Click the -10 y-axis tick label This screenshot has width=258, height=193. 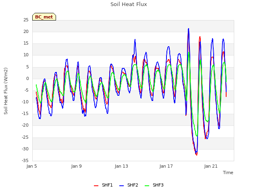tap(25, 102)
